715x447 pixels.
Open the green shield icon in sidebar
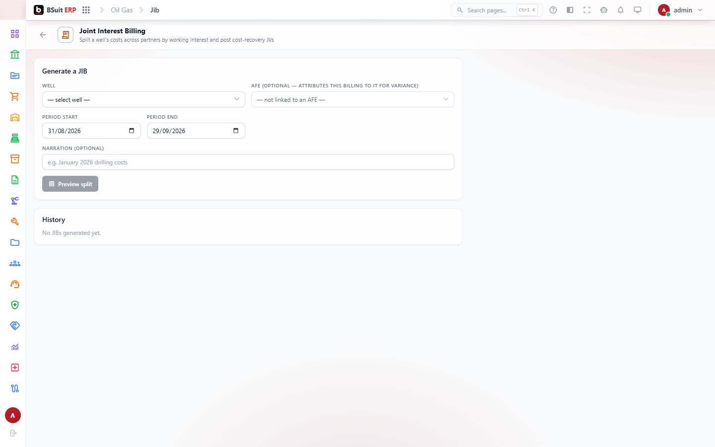tap(15, 305)
